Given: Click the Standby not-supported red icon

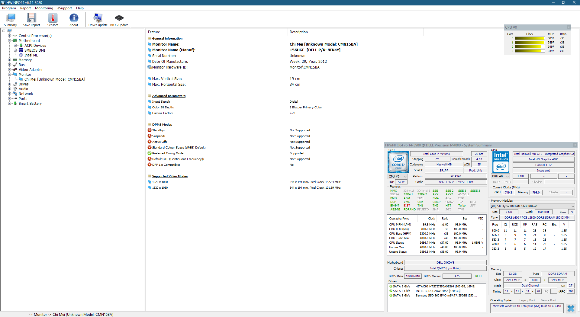Looking at the screenshot, I should [x=150, y=130].
